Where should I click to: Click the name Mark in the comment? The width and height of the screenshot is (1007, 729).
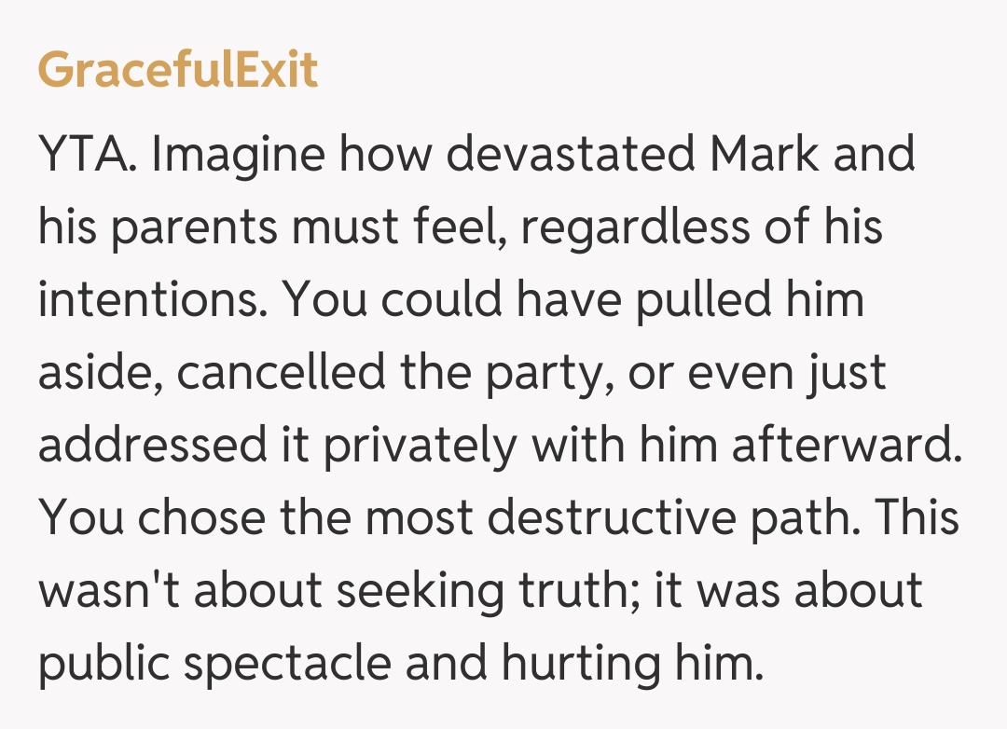(765, 156)
